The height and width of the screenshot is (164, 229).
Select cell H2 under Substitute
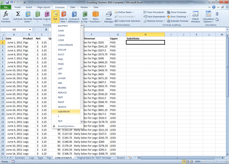tap(145, 42)
